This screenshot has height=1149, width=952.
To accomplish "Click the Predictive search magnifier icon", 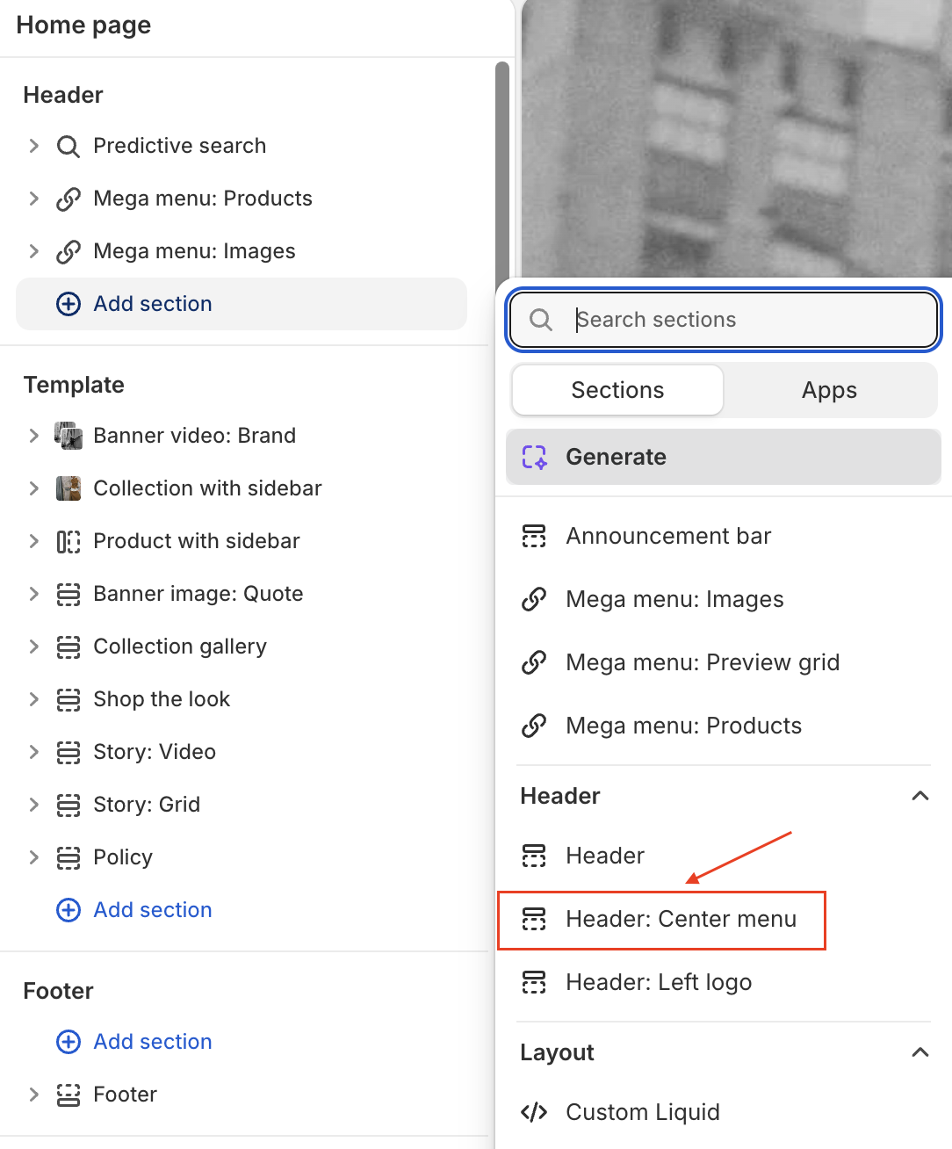I will [x=68, y=146].
